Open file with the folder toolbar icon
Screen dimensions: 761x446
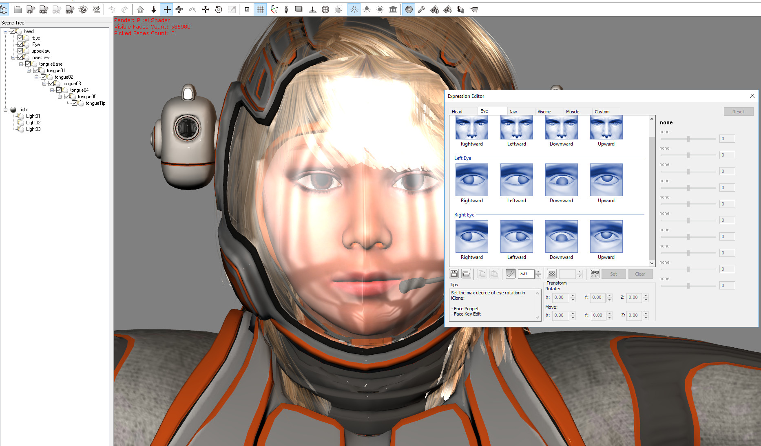[x=18, y=9]
